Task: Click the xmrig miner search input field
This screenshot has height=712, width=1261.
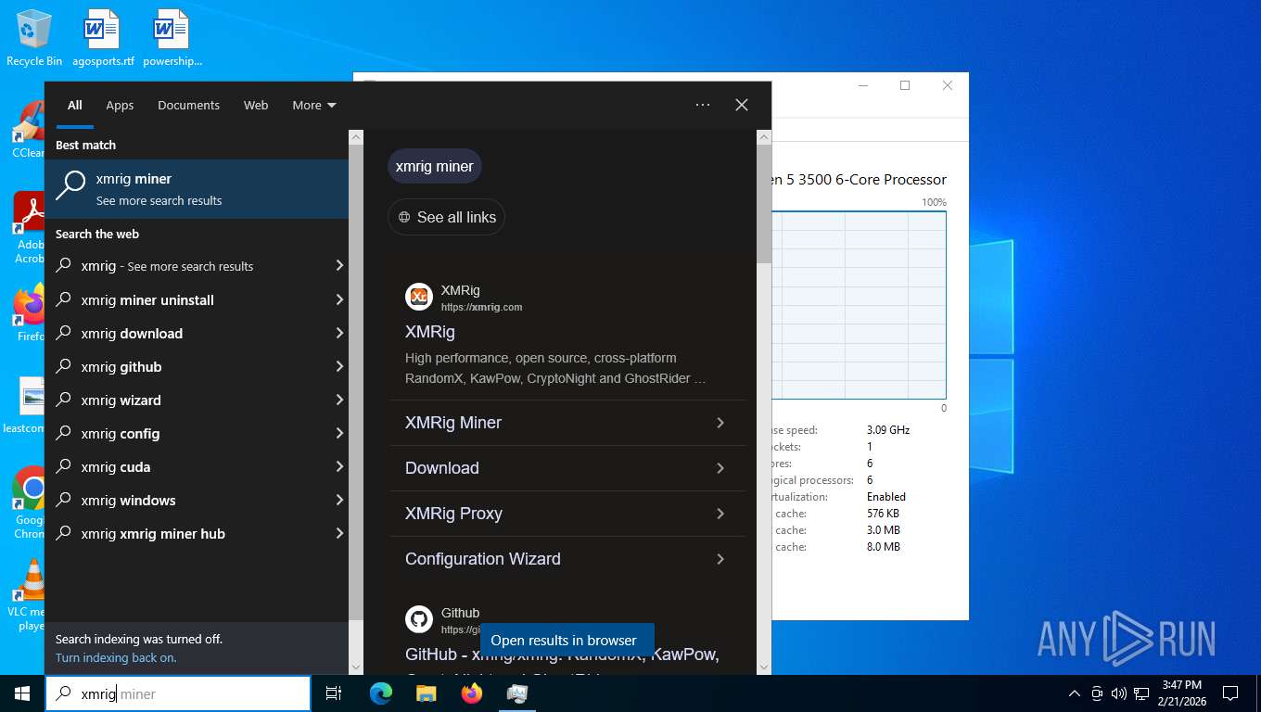Action: (178, 693)
